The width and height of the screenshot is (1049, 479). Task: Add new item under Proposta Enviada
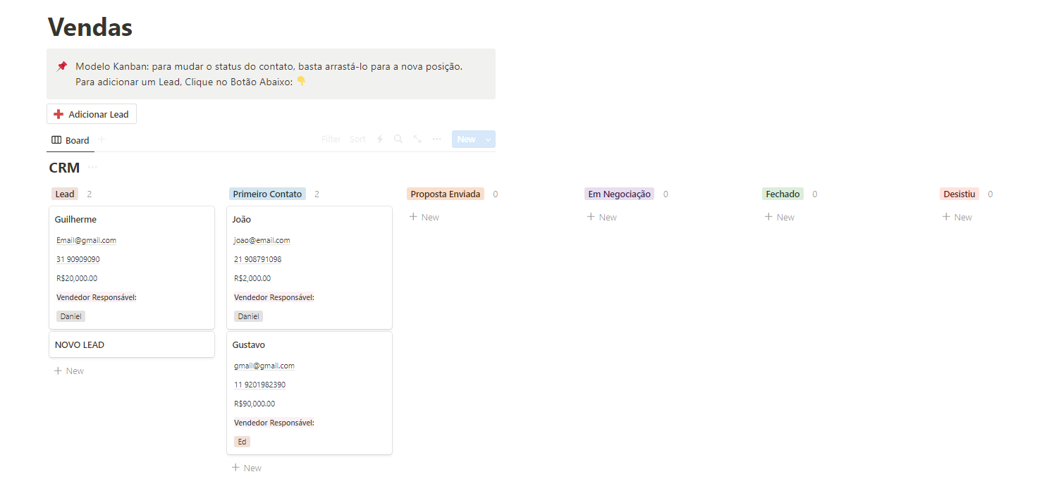(424, 218)
